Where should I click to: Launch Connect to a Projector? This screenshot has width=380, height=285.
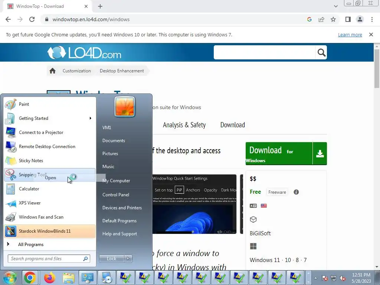50,132
